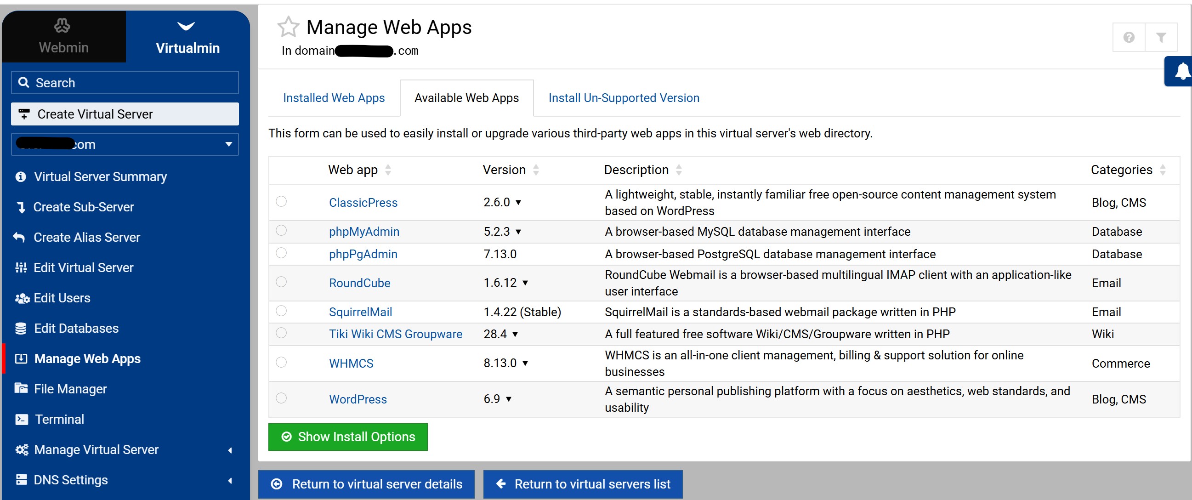Click the Show Install Options button
The image size is (1192, 500).
click(x=347, y=437)
